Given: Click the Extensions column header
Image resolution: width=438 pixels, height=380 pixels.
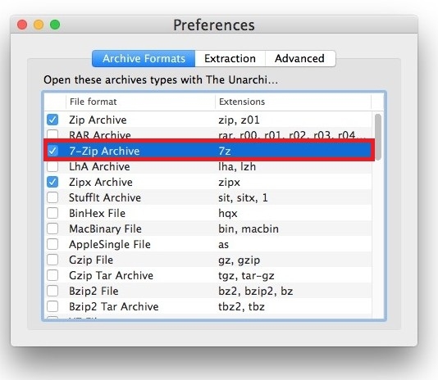Looking at the screenshot, I should coord(294,102).
